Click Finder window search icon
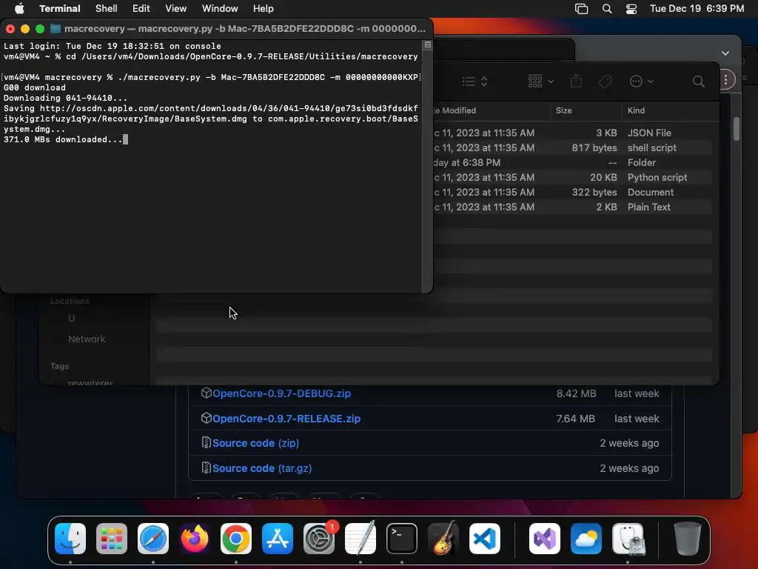 [x=699, y=81]
